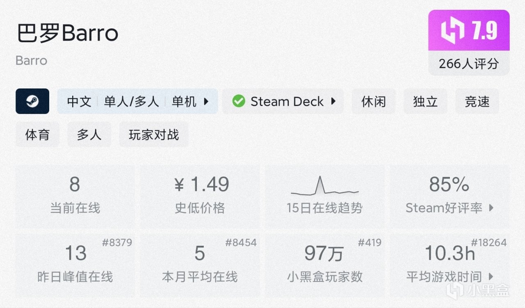Open the 小黑盒玩家数 97万 card
This screenshot has height=308, width=525.
324,264
